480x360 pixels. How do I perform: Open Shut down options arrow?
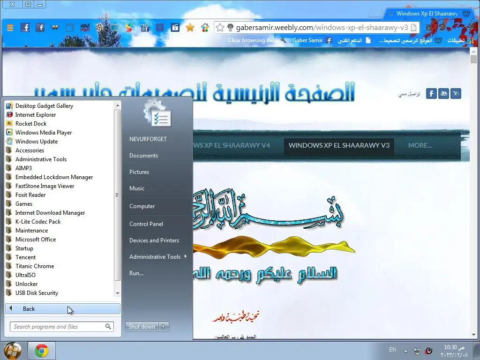[x=164, y=327]
